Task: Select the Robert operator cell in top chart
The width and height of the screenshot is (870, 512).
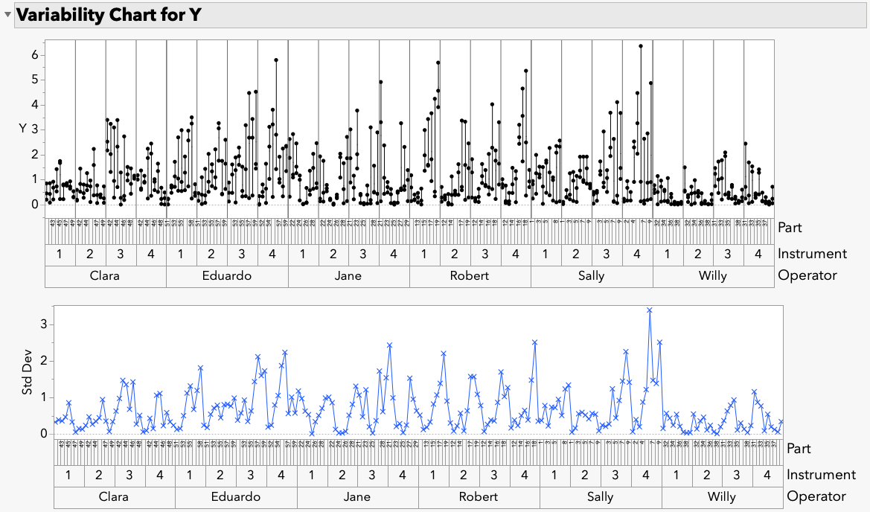Action: click(470, 275)
